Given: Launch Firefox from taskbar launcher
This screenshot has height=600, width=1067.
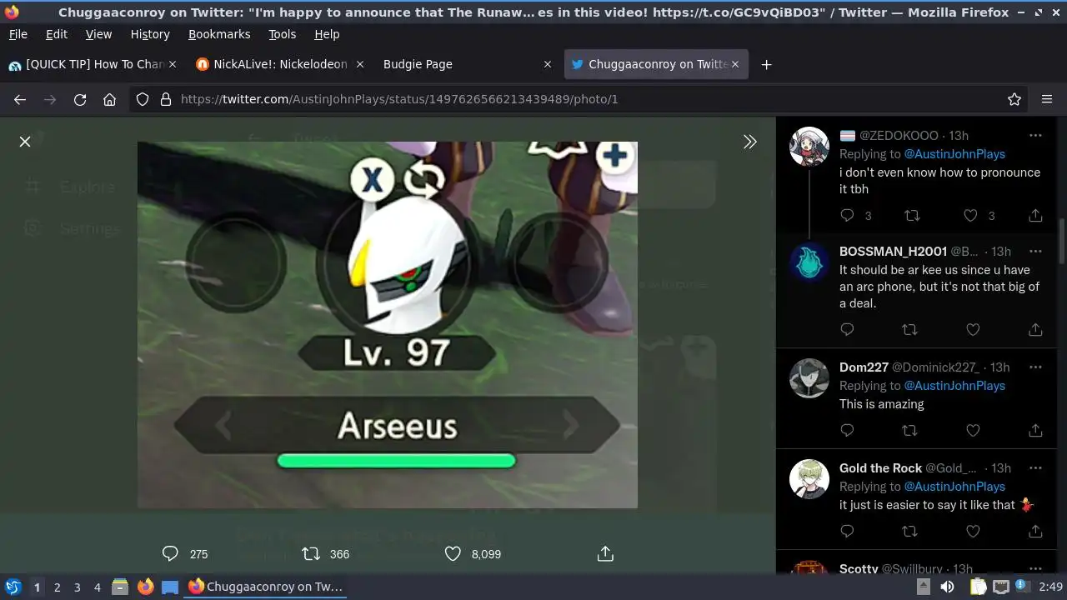Looking at the screenshot, I should [145, 587].
